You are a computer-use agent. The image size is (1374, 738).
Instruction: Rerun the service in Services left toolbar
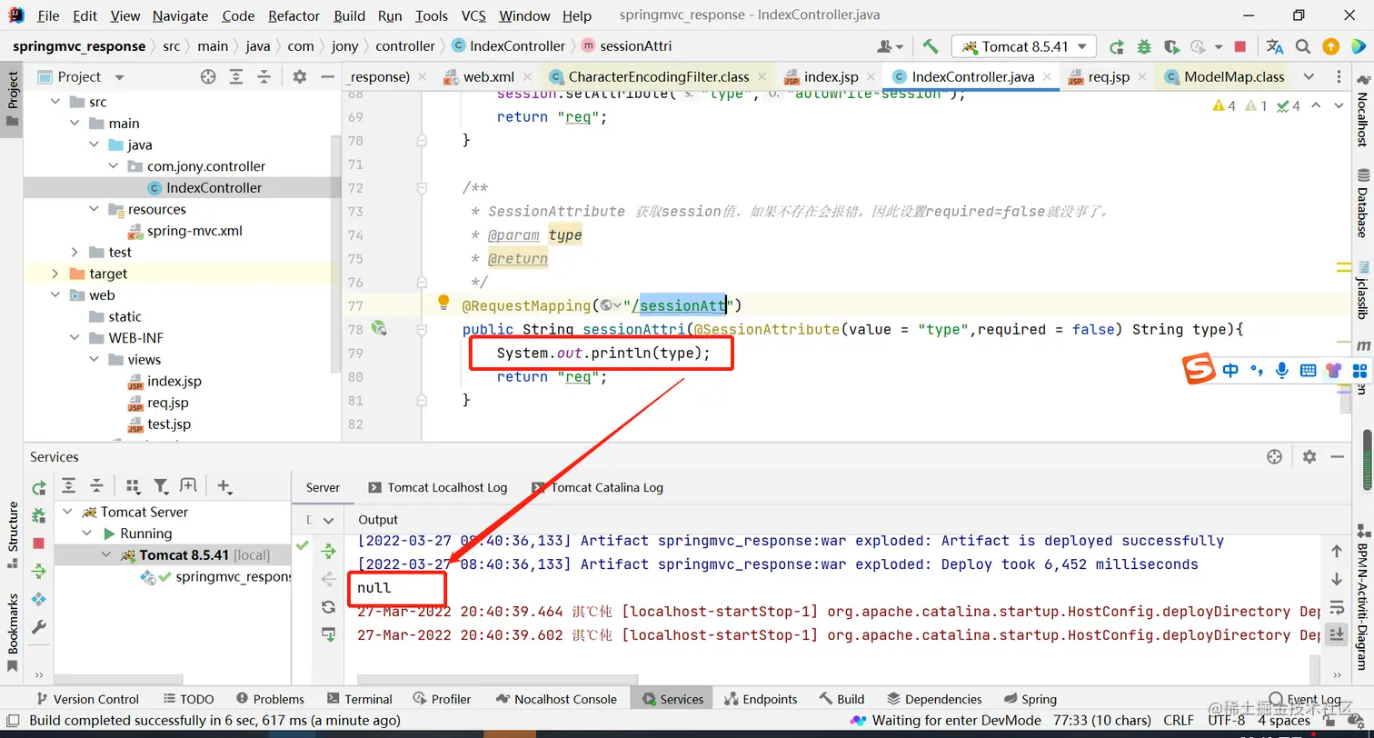38,488
